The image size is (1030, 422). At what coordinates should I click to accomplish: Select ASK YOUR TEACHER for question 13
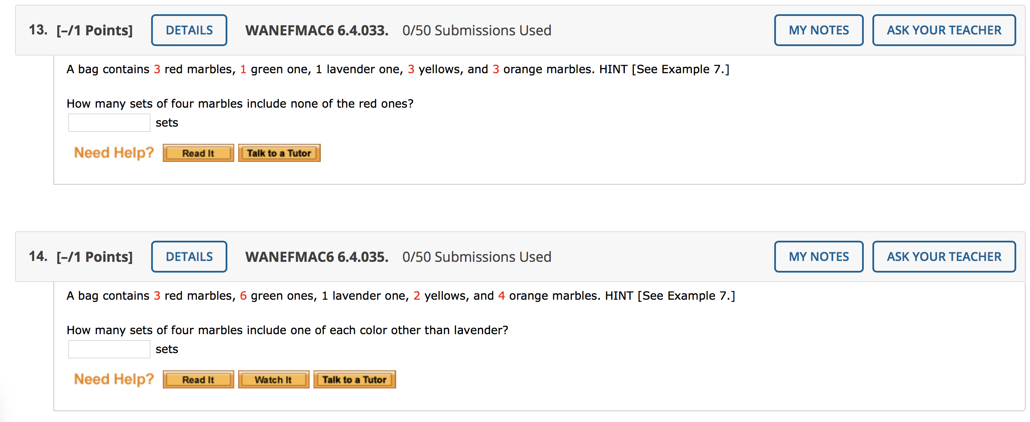click(944, 30)
